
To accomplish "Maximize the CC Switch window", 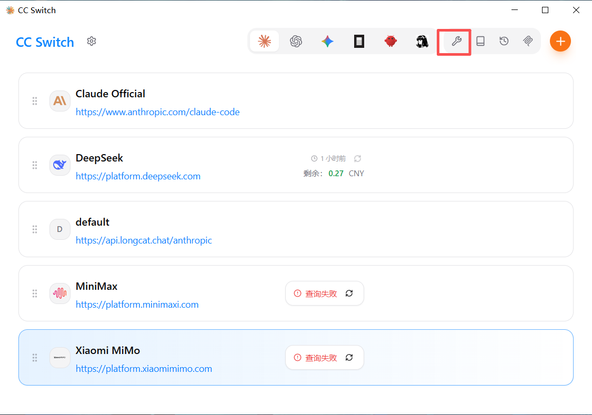I will click(x=545, y=10).
